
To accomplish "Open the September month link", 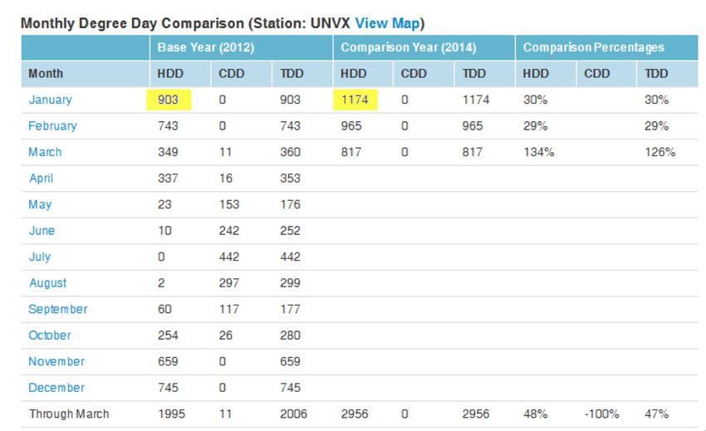I will coord(58,309).
